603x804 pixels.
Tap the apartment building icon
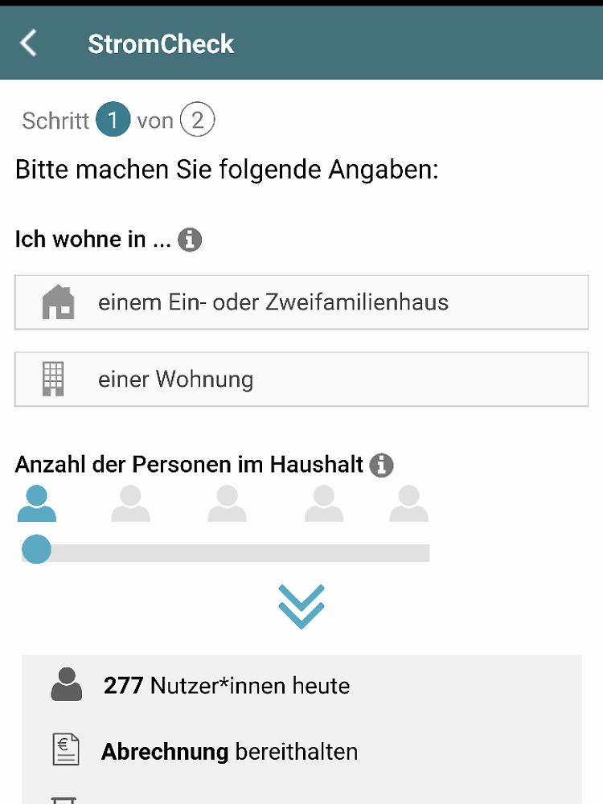click(x=53, y=379)
